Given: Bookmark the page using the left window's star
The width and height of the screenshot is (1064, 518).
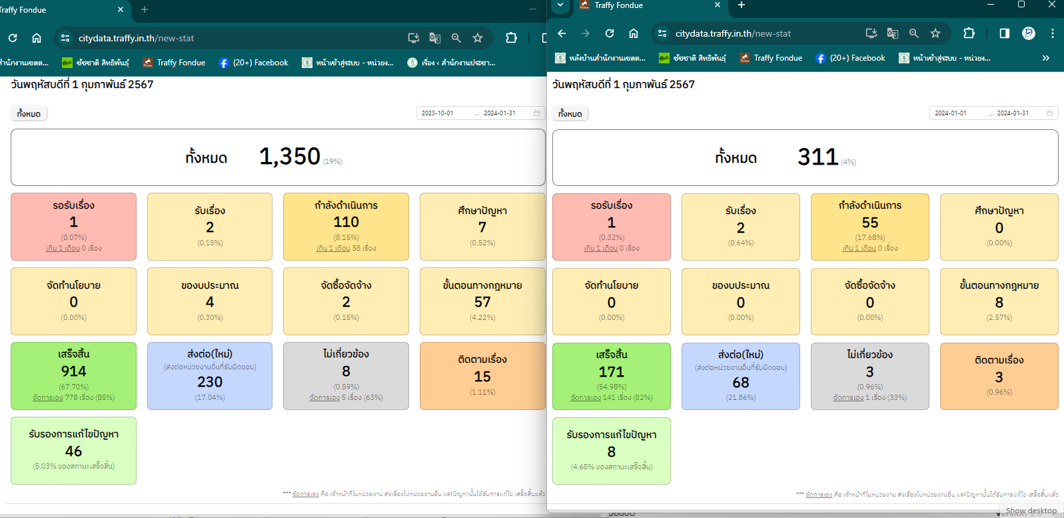Looking at the screenshot, I should tap(478, 38).
